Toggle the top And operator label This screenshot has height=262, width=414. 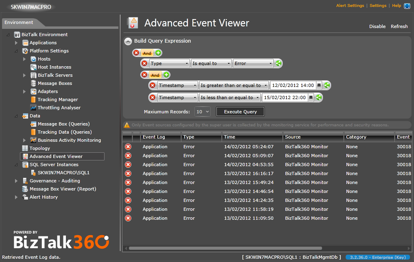click(147, 53)
